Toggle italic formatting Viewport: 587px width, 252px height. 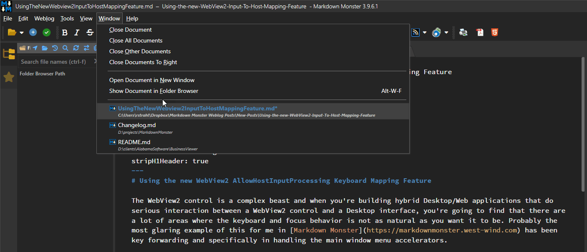[77, 32]
